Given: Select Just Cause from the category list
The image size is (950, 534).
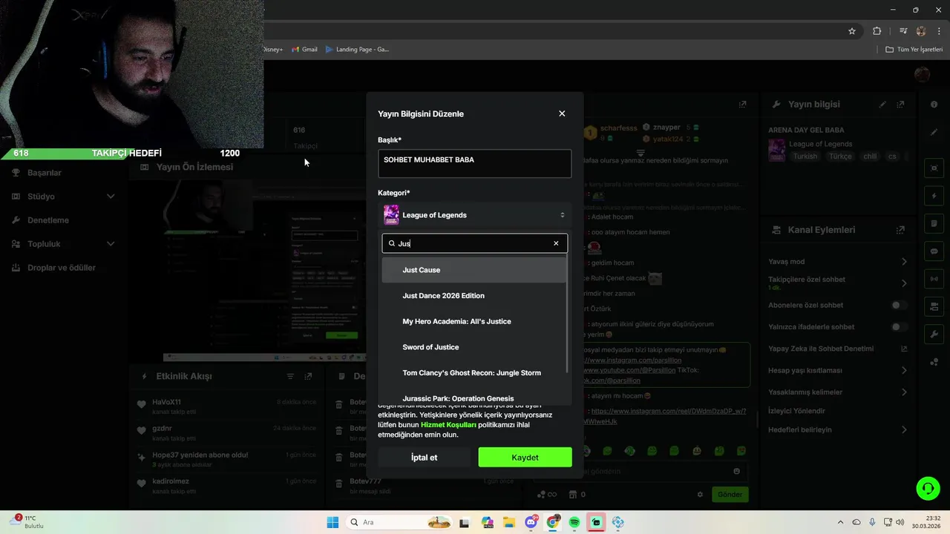Looking at the screenshot, I should 474,270.
